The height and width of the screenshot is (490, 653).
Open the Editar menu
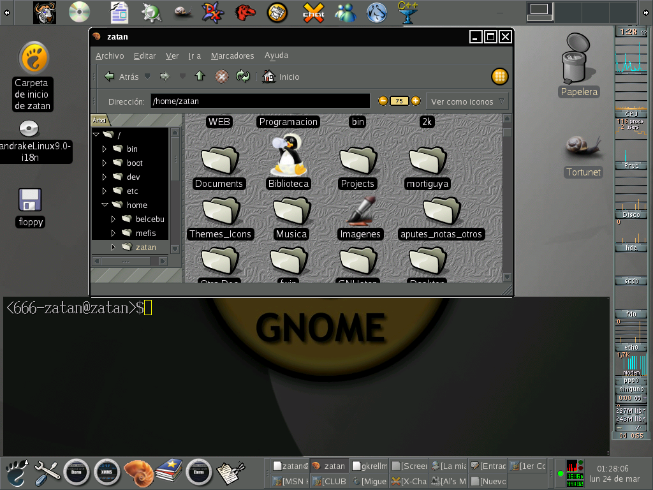tap(145, 56)
